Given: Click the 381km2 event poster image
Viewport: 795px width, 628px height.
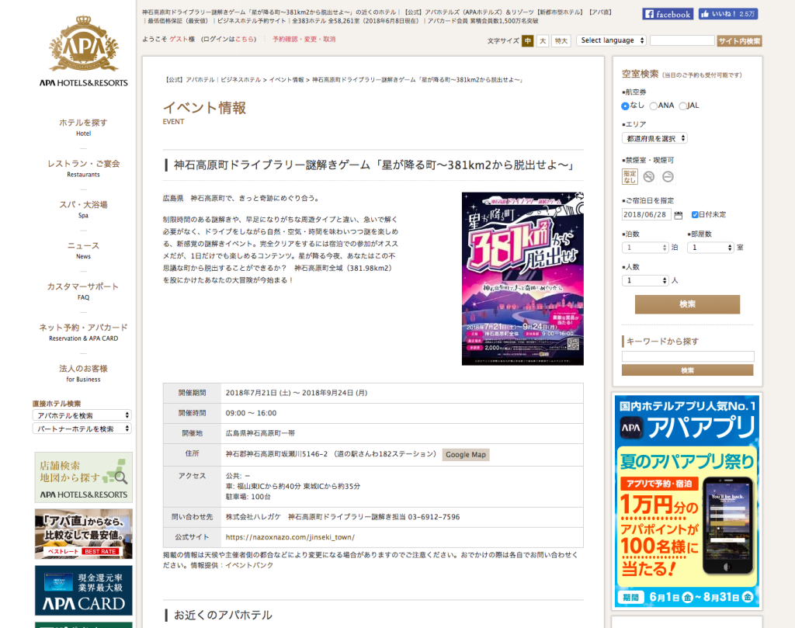Looking at the screenshot, I should pyautogui.click(x=522, y=279).
